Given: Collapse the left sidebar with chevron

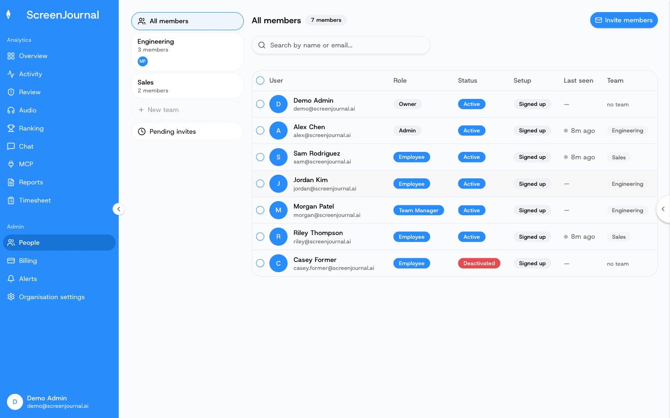Looking at the screenshot, I should click(x=119, y=209).
